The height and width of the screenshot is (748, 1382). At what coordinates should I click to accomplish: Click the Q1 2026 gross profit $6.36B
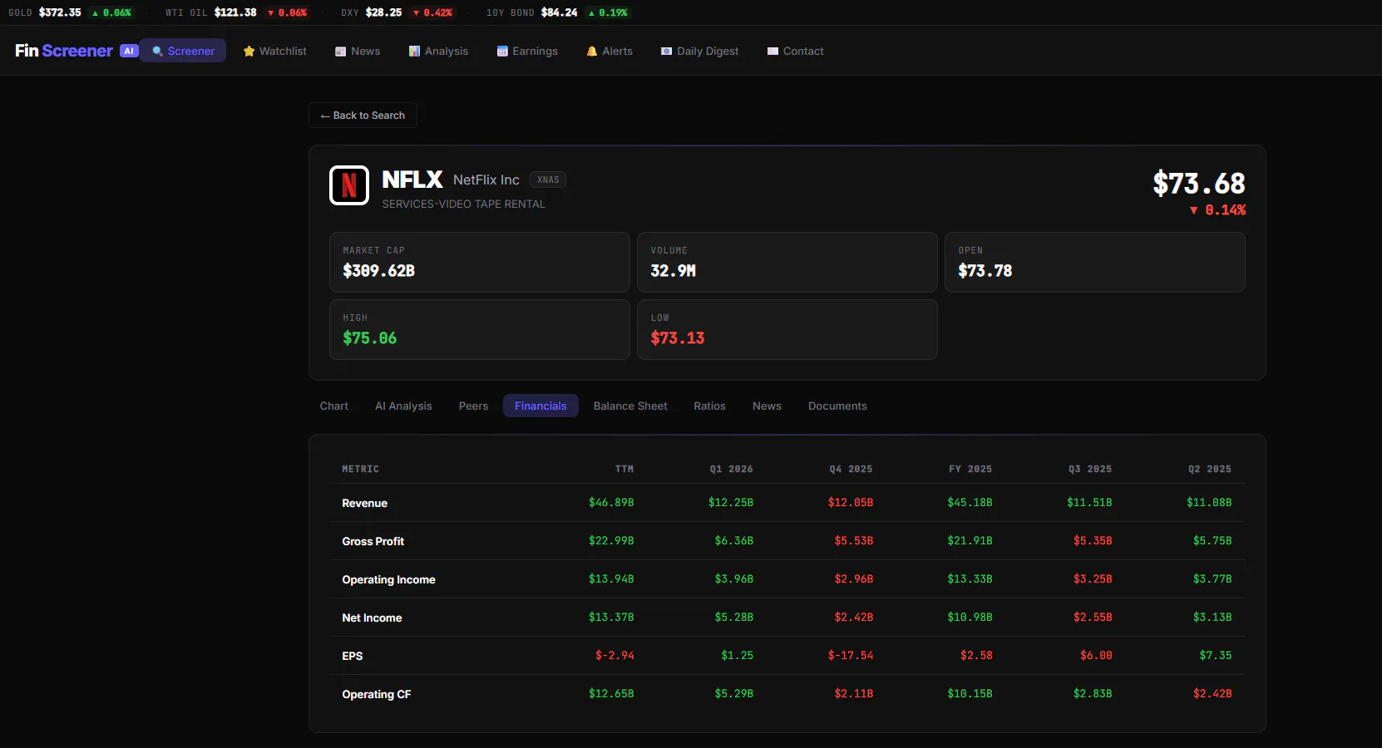pyautogui.click(x=734, y=541)
